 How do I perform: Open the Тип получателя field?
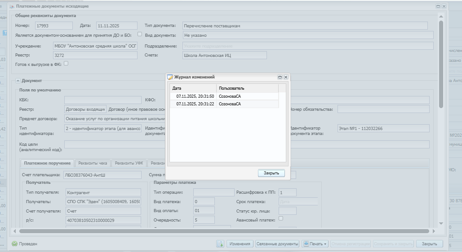pos(103,192)
